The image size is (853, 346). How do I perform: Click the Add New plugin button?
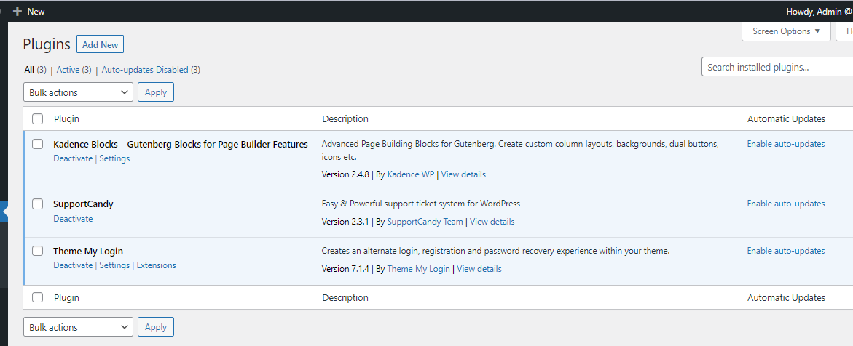coord(100,44)
